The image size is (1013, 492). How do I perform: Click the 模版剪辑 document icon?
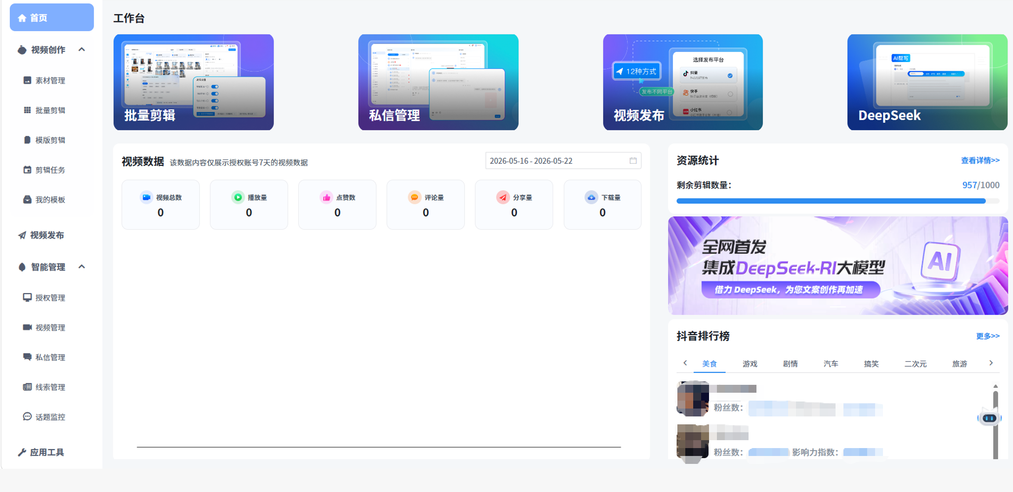click(27, 140)
